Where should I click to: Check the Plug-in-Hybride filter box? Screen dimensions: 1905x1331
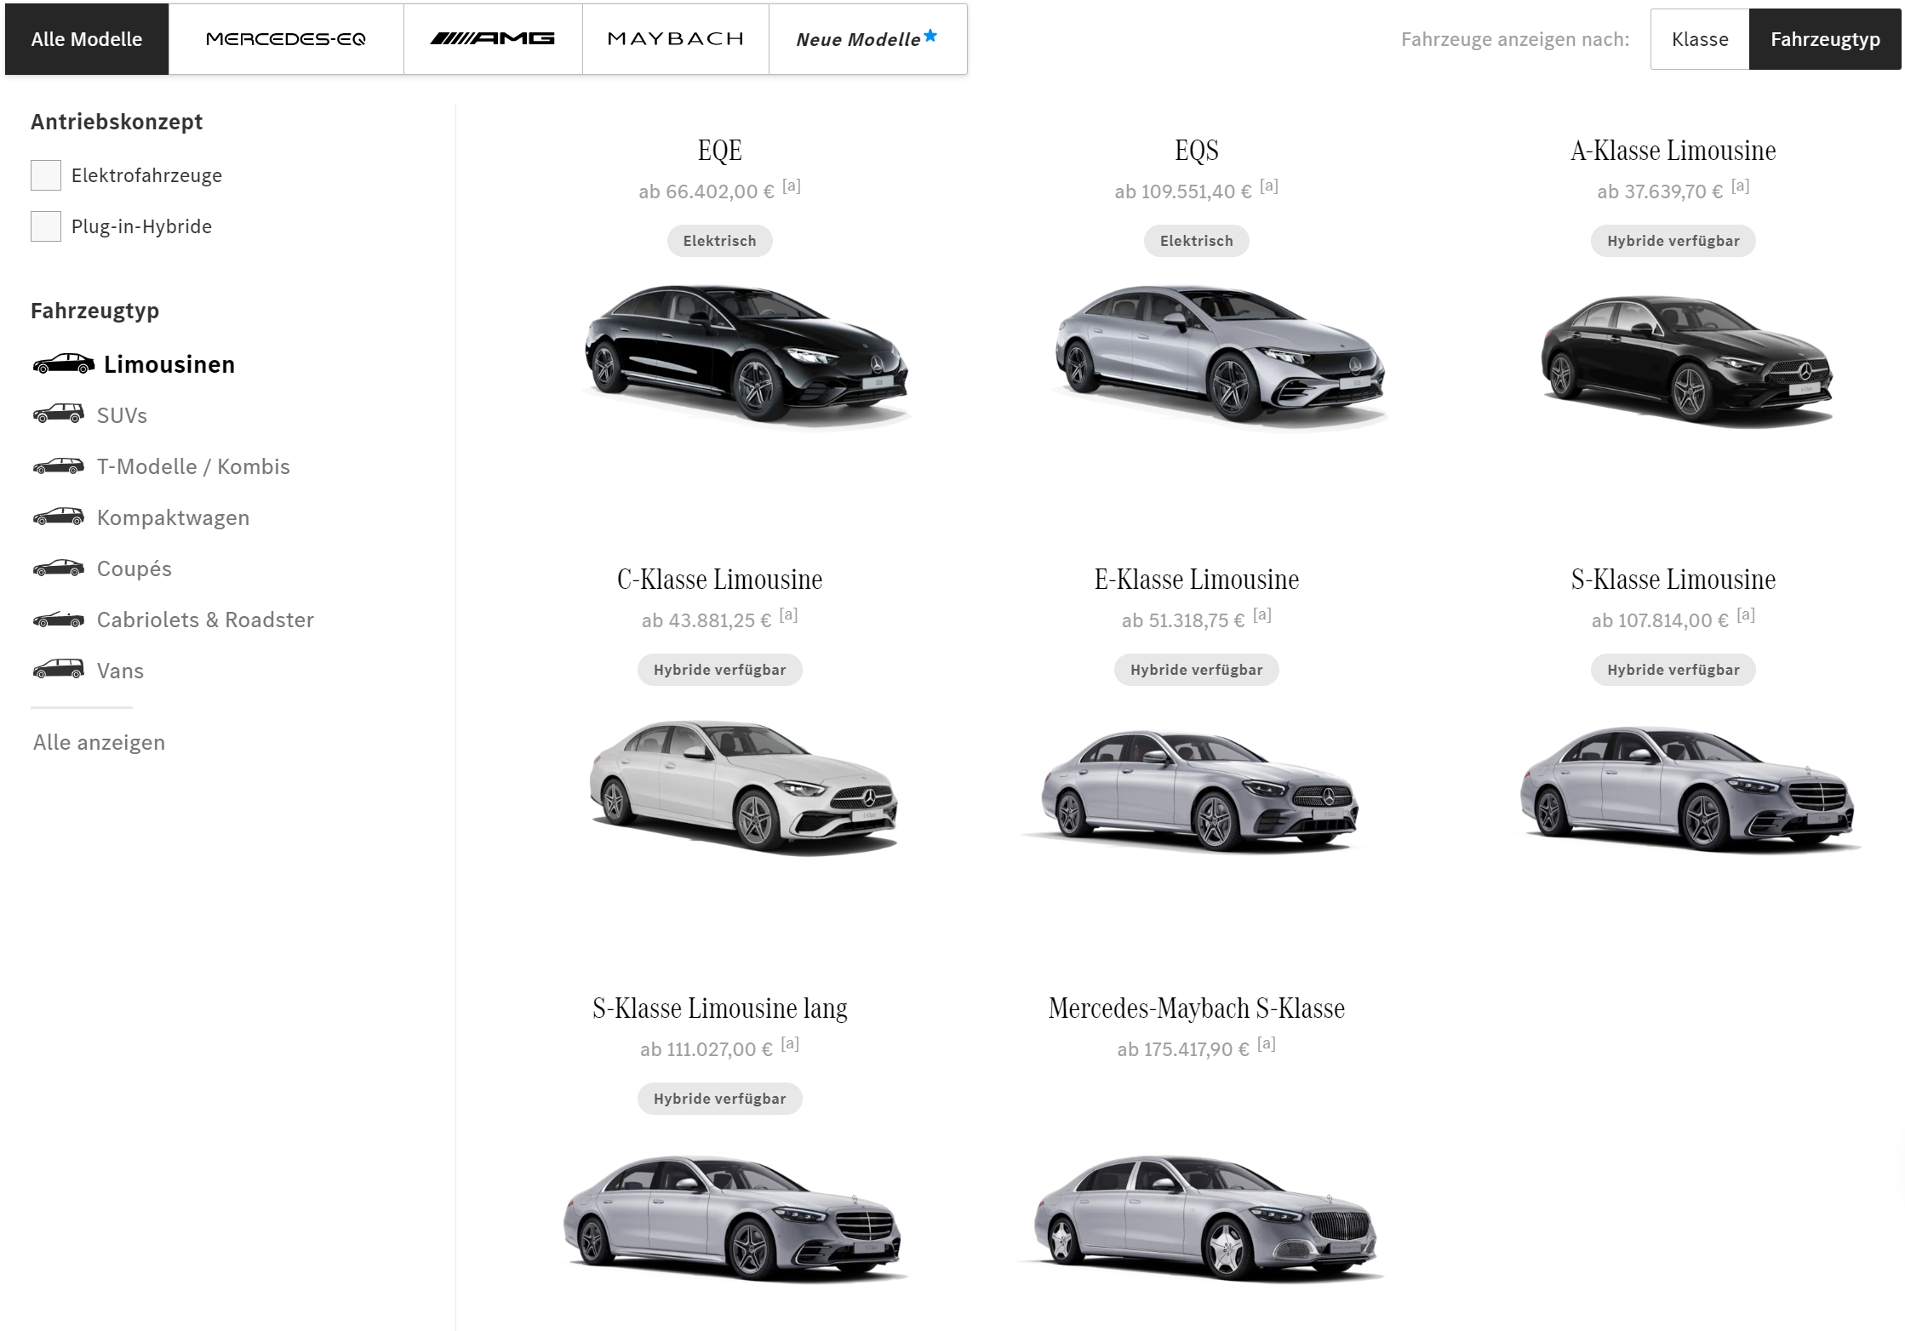click(46, 226)
